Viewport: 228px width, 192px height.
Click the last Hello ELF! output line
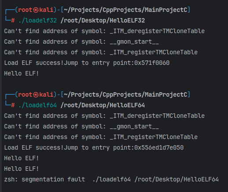(22, 169)
